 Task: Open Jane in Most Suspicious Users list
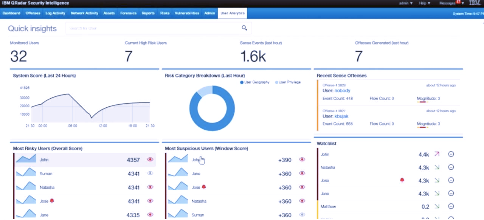coord(196,174)
